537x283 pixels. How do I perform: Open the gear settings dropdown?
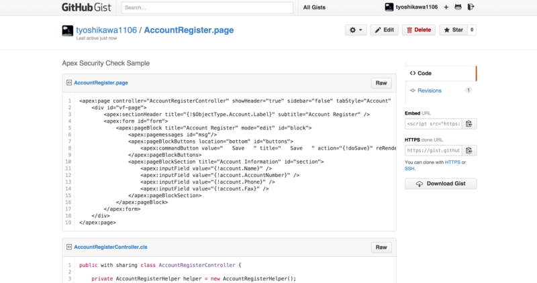click(356, 30)
